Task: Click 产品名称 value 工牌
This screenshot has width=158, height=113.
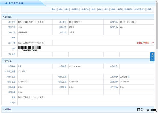Action: (x=20, y=66)
